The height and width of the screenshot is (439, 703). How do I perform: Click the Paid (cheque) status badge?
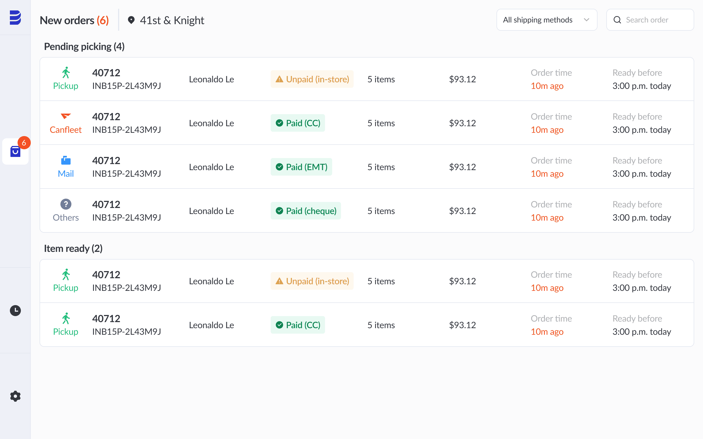pos(305,211)
